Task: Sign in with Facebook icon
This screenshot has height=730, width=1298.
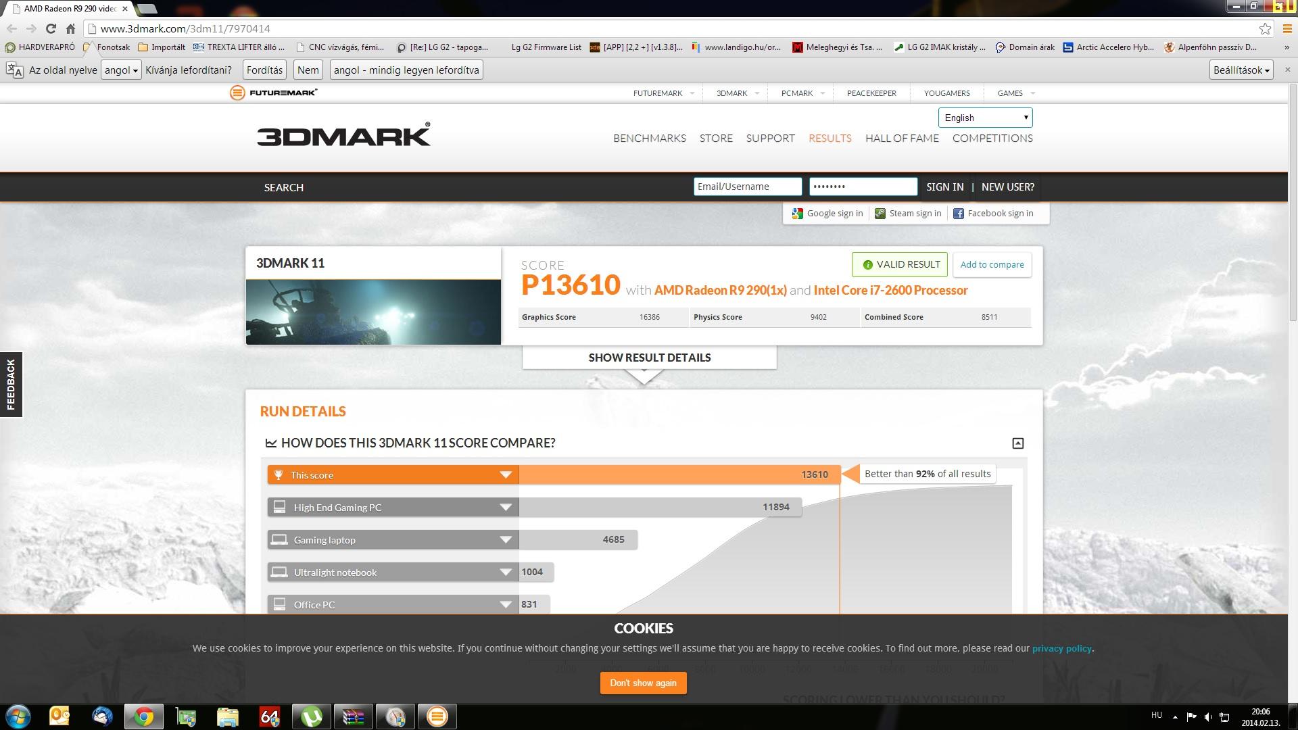Action: click(x=959, y=214)
